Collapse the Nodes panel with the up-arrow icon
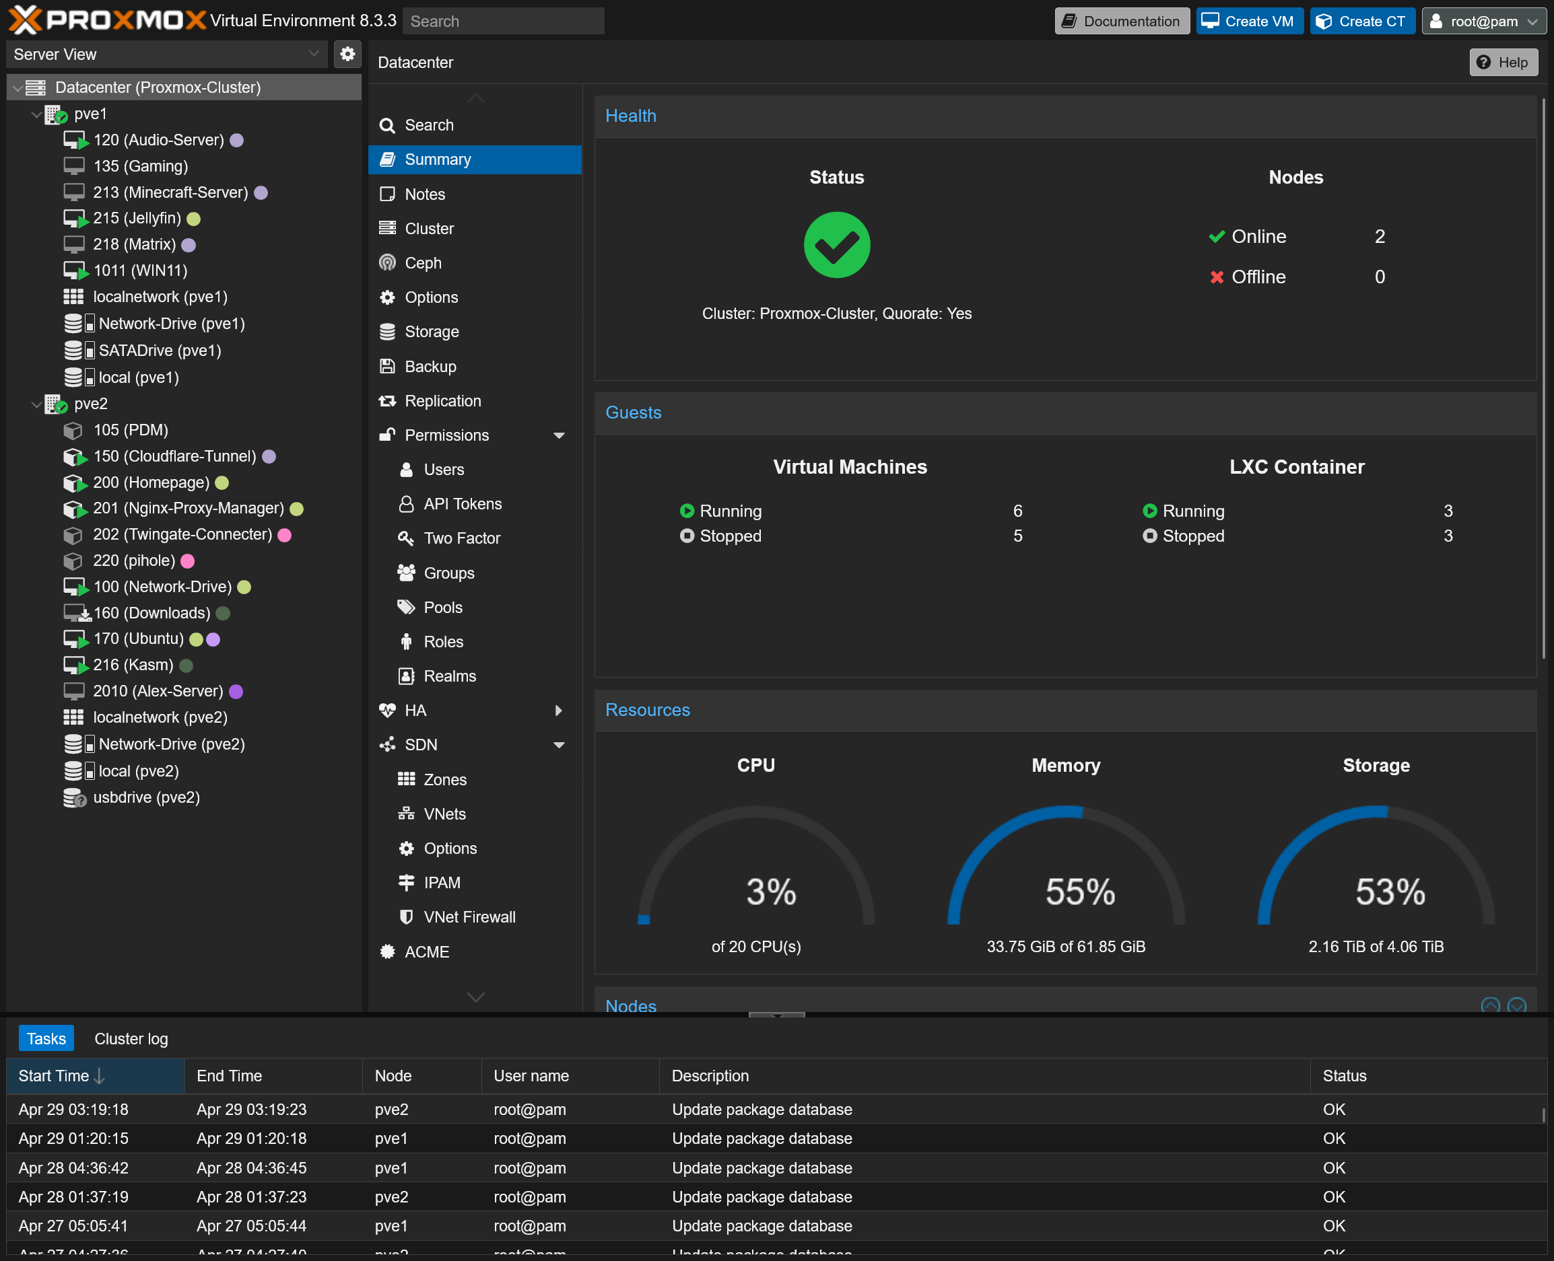The width and height of the screenshot is (1554, 1261). [x=1490, y=1005]
